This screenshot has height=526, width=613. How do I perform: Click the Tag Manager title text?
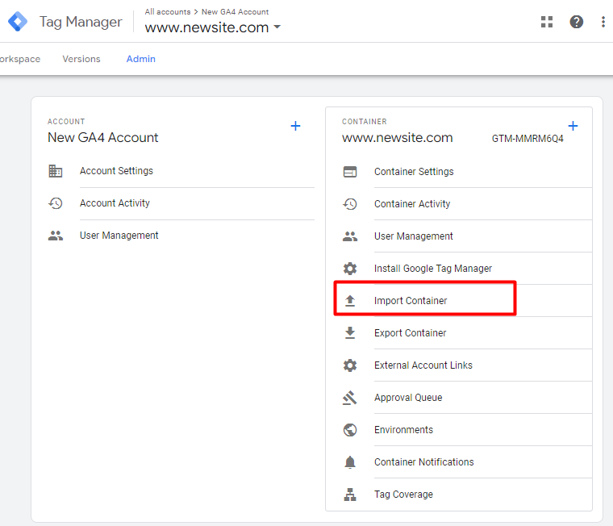pyautogui.click(x=81, y=22)
